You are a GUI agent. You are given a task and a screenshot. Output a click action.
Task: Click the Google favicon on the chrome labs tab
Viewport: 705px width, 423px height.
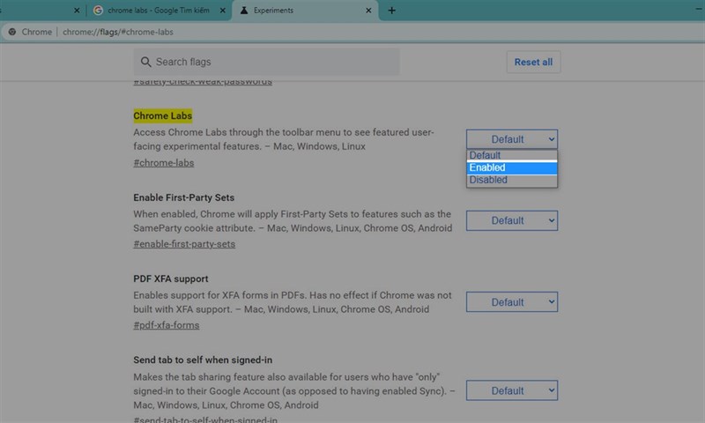coord(98,11)
